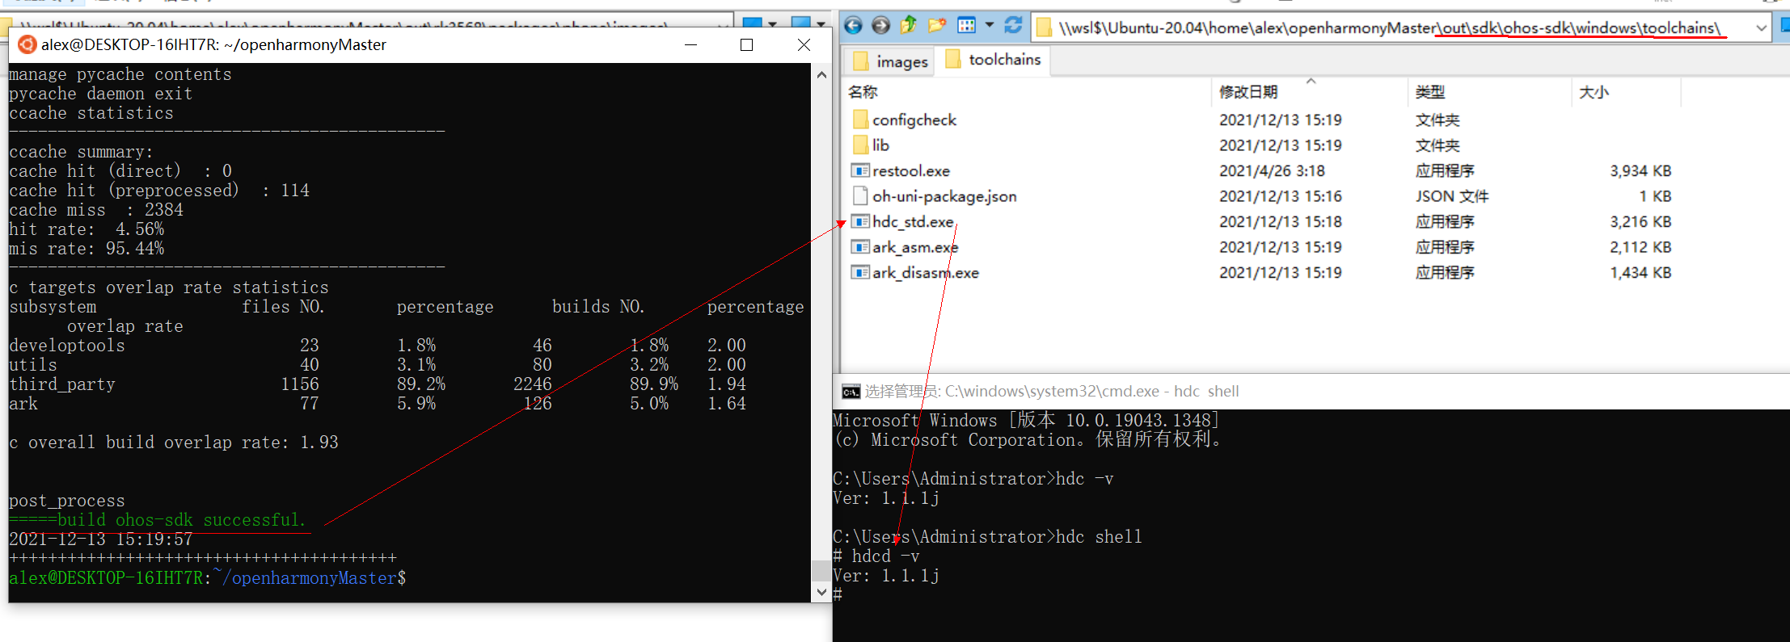Select the ark_asm.exe file icon
The height and width of the screenshot is (642, 1790).
click(860, 247)
